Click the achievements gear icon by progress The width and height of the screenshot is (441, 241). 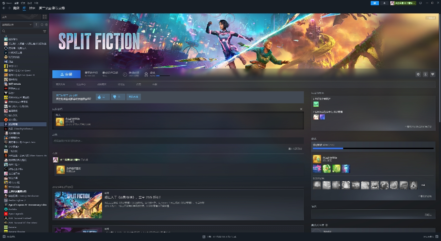click(x=146, y=74)
